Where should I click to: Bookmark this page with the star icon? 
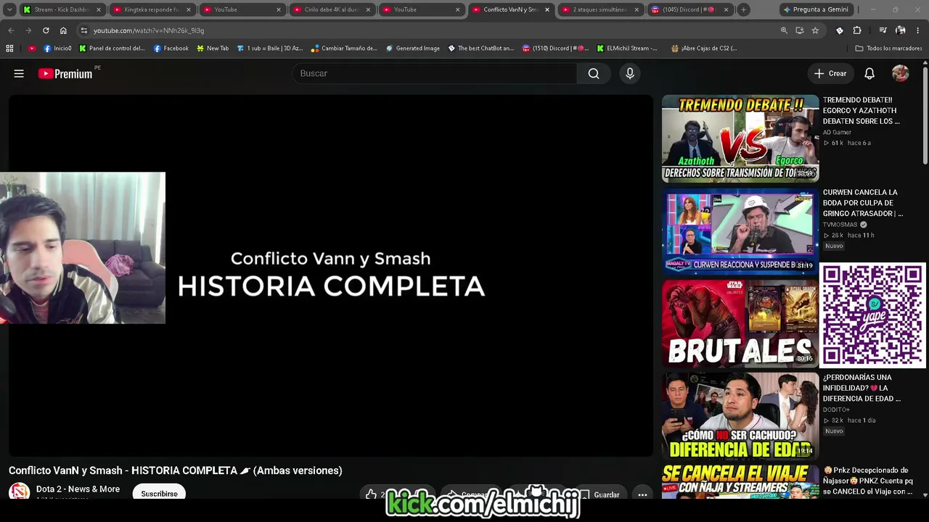pos(815,30)
